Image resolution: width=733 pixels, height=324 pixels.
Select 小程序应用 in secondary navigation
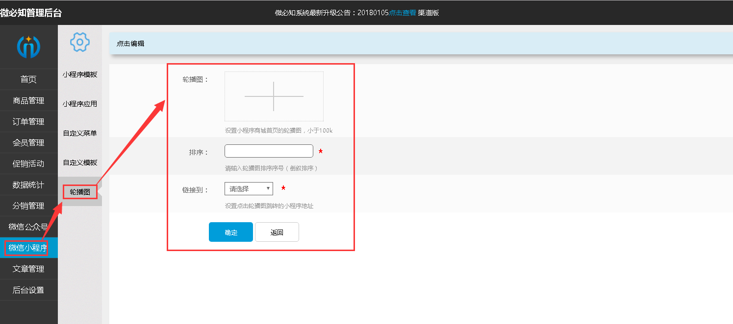click(78, 103)
